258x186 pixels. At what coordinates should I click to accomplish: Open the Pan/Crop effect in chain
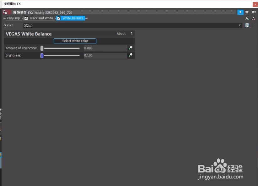(13, 18)
